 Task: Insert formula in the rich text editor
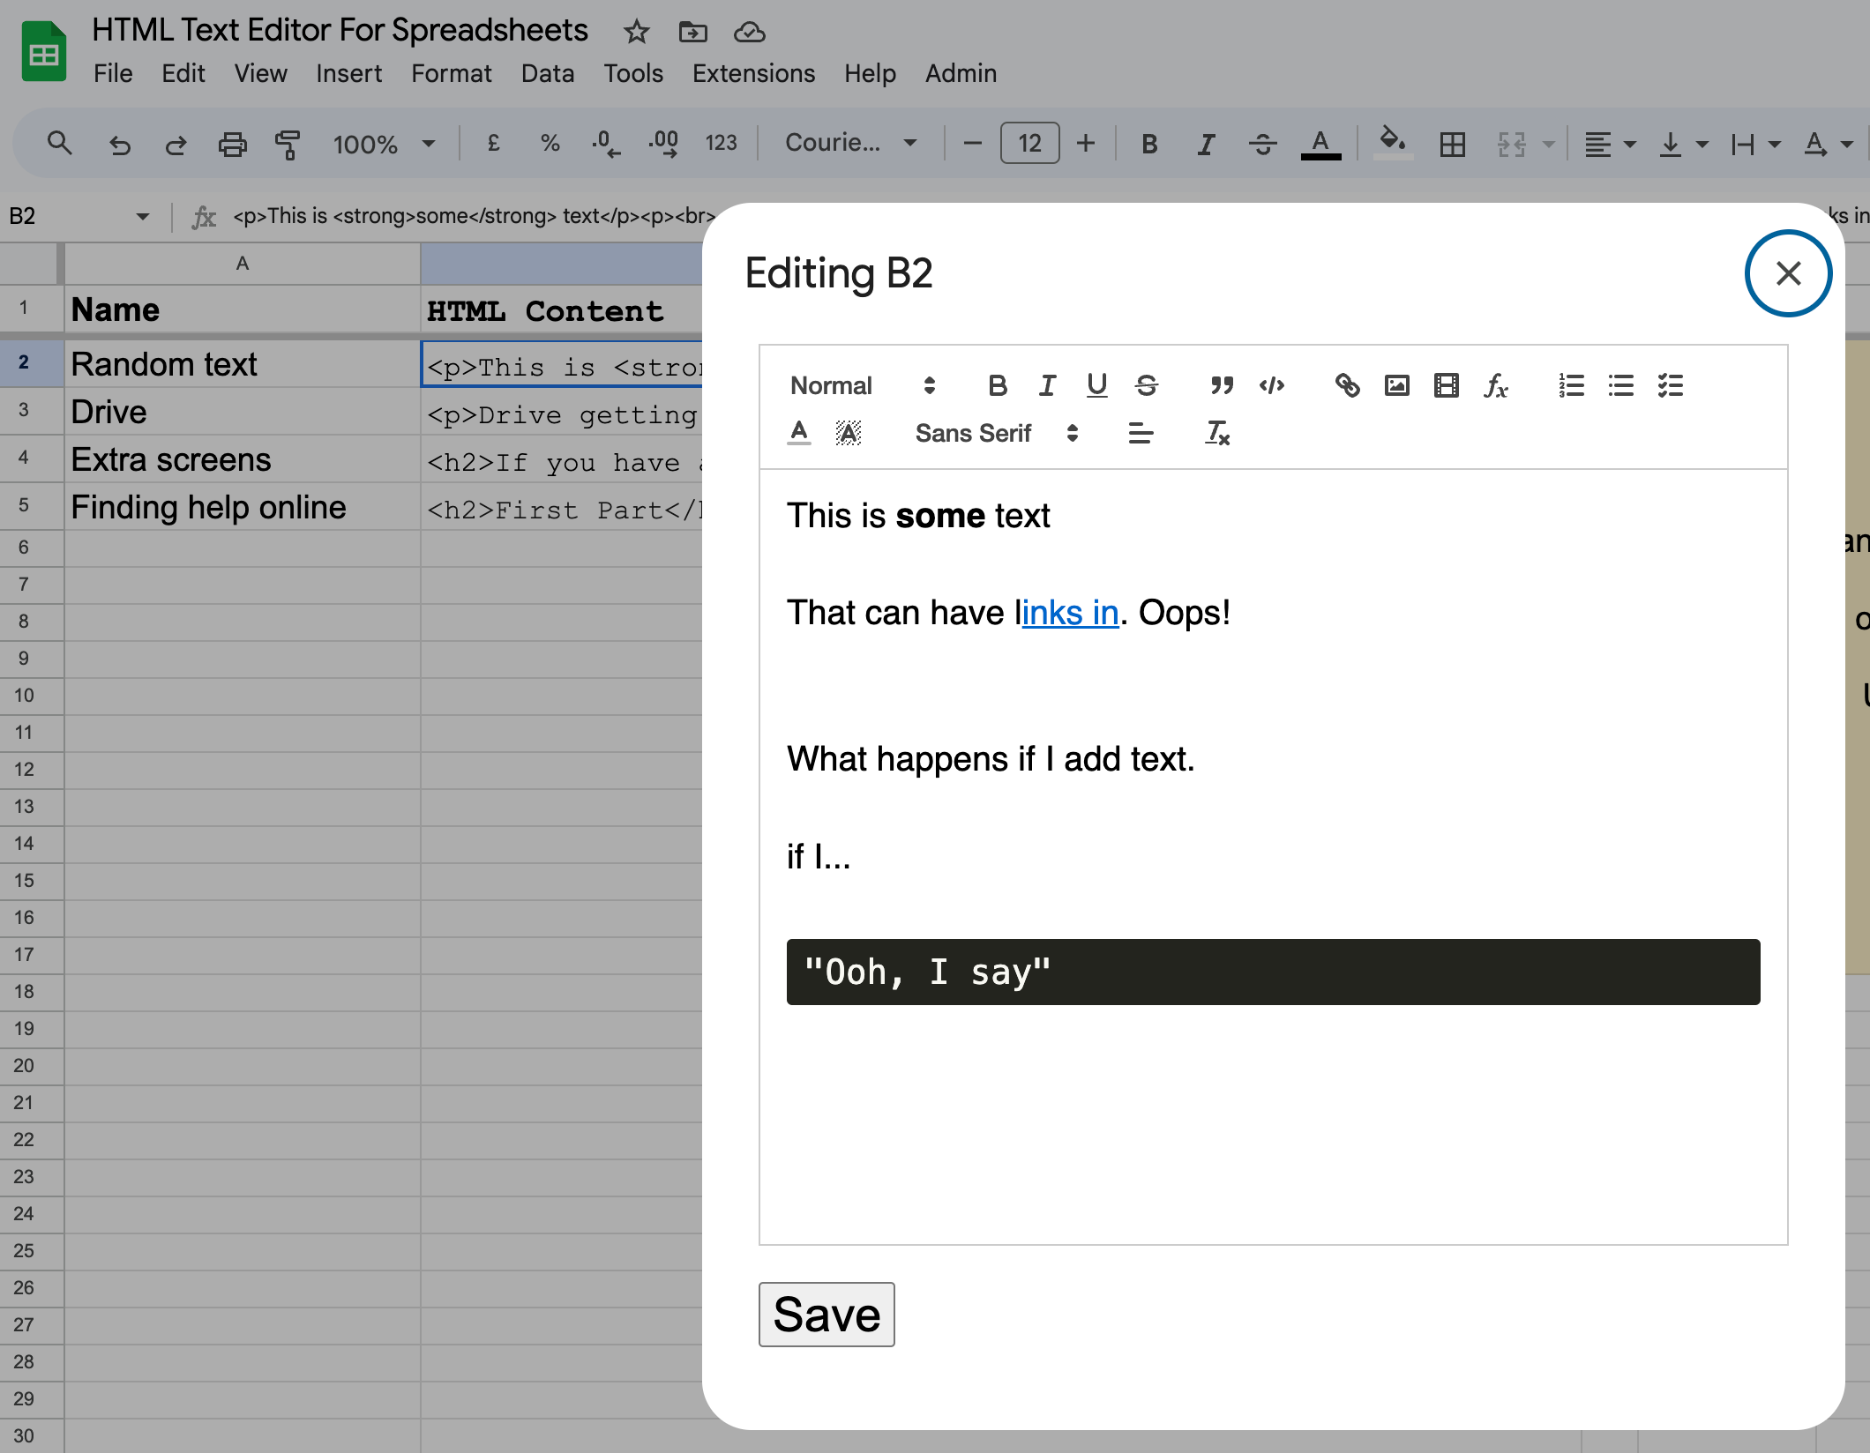click(1495, 385)
